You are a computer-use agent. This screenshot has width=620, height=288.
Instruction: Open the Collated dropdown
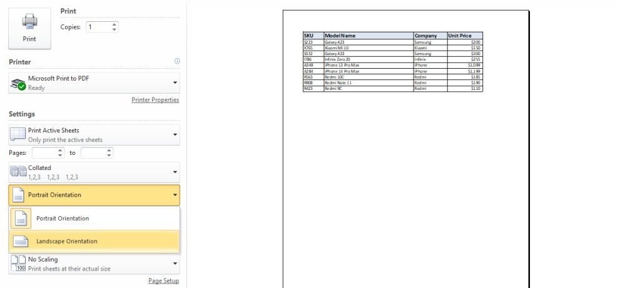(x=94, y=172)
